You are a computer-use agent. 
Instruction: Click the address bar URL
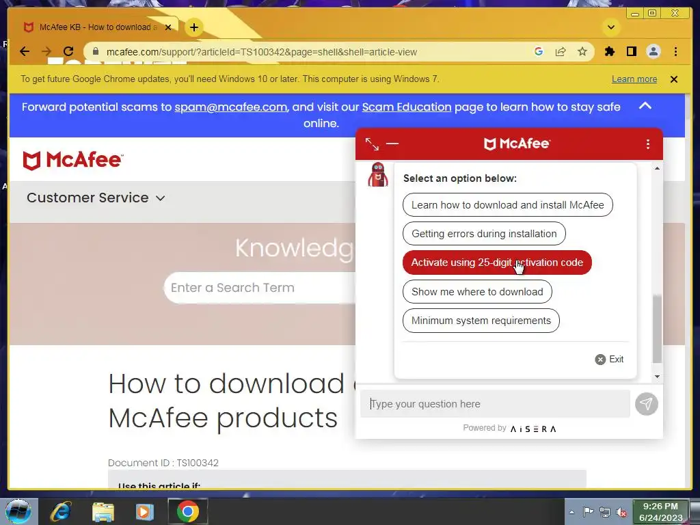(262, 52)
